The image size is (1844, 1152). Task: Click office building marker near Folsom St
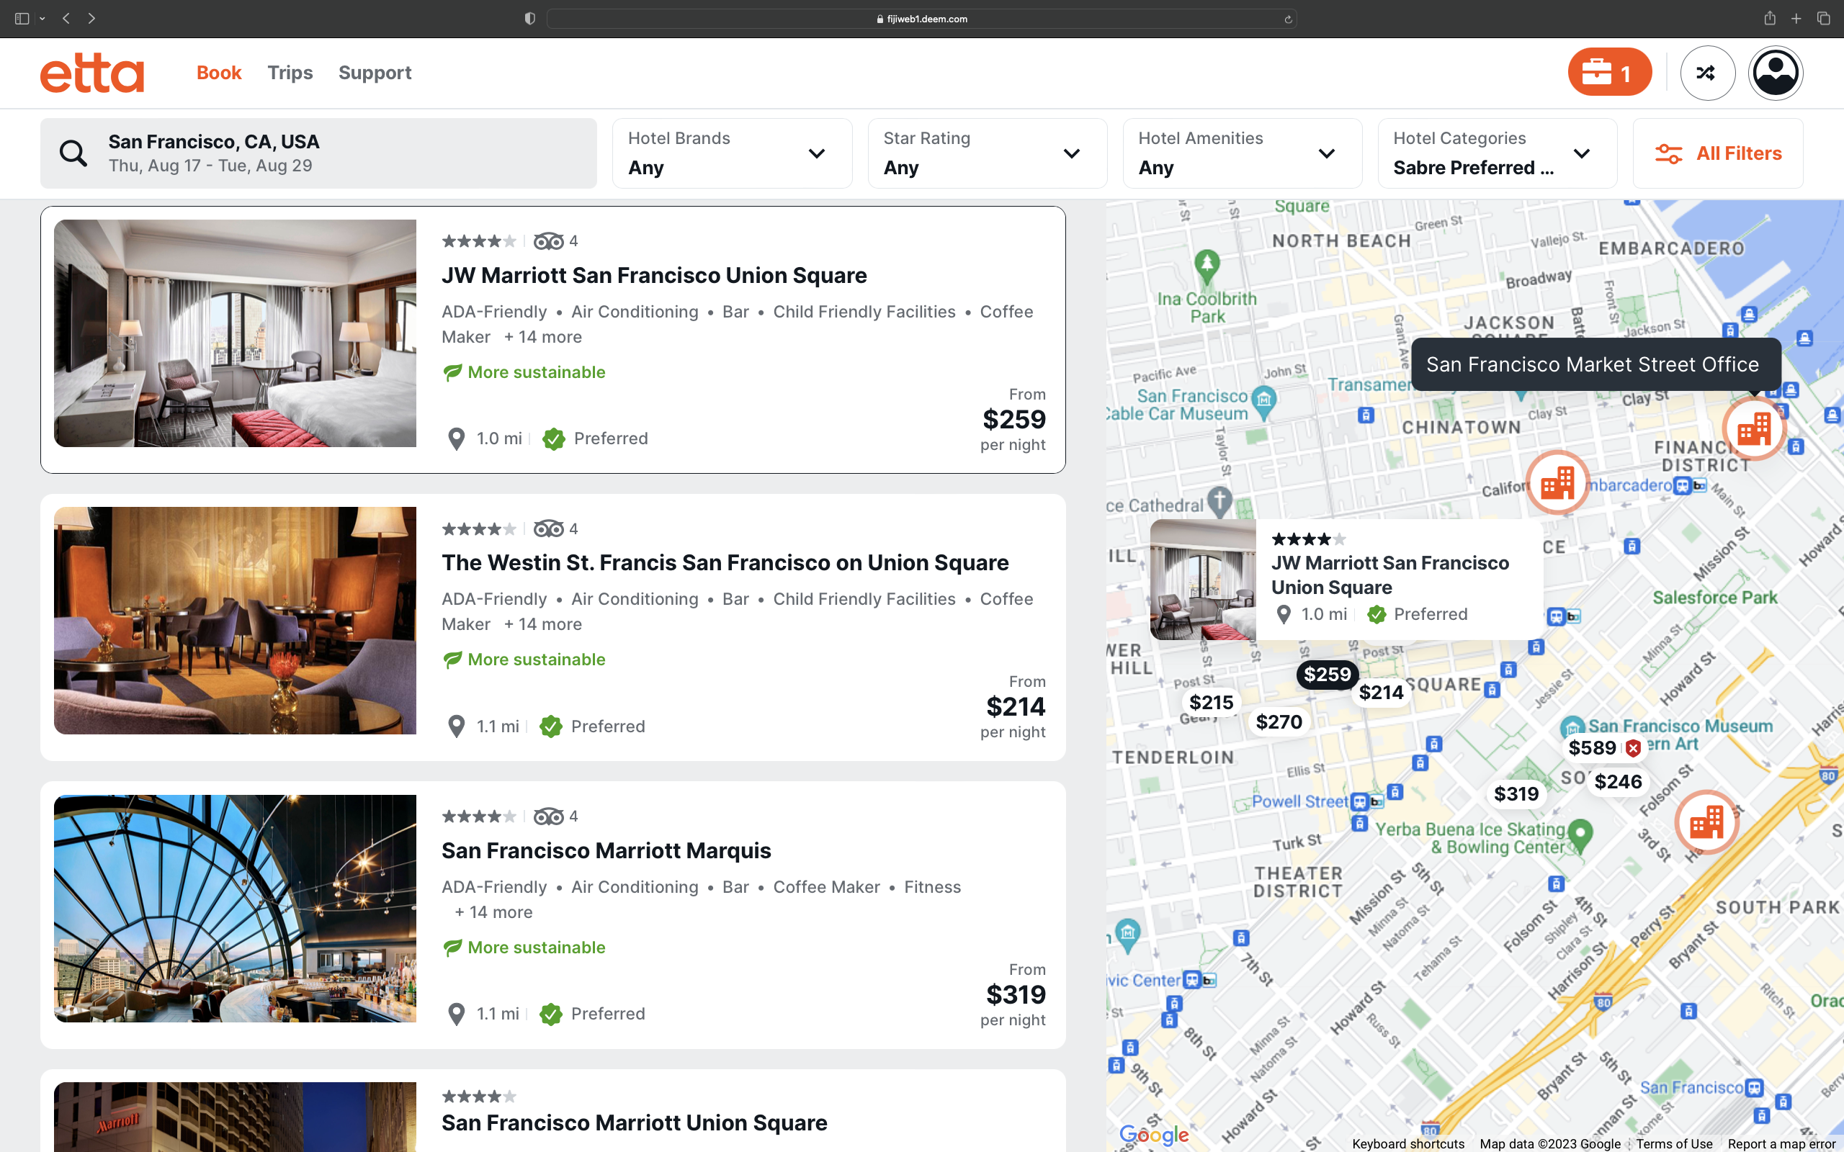[x=1706, y=822]
